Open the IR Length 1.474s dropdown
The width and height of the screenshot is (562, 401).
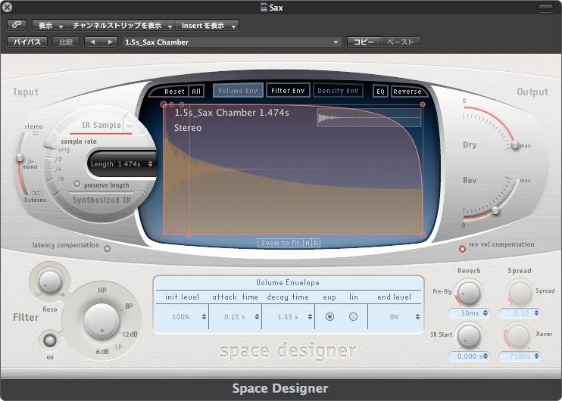[123, 163]
